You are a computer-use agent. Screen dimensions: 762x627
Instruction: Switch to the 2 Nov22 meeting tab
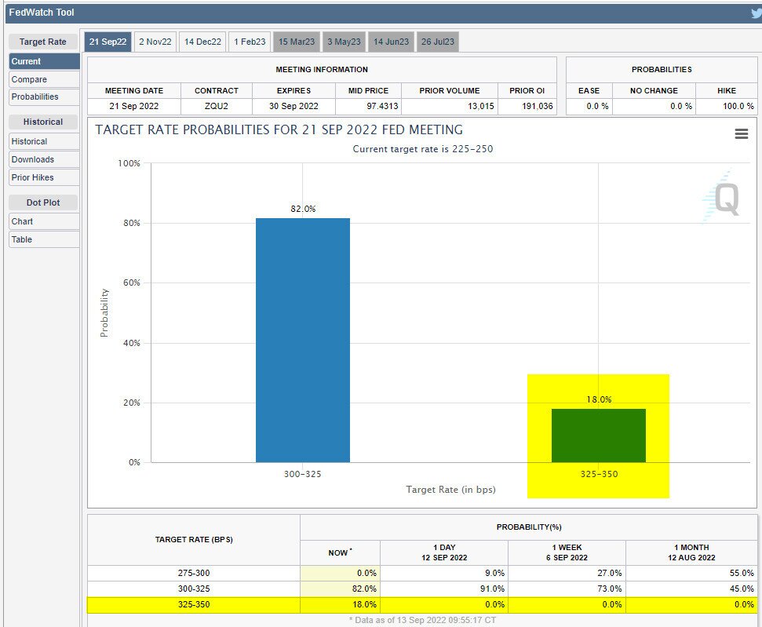(155, 42)
